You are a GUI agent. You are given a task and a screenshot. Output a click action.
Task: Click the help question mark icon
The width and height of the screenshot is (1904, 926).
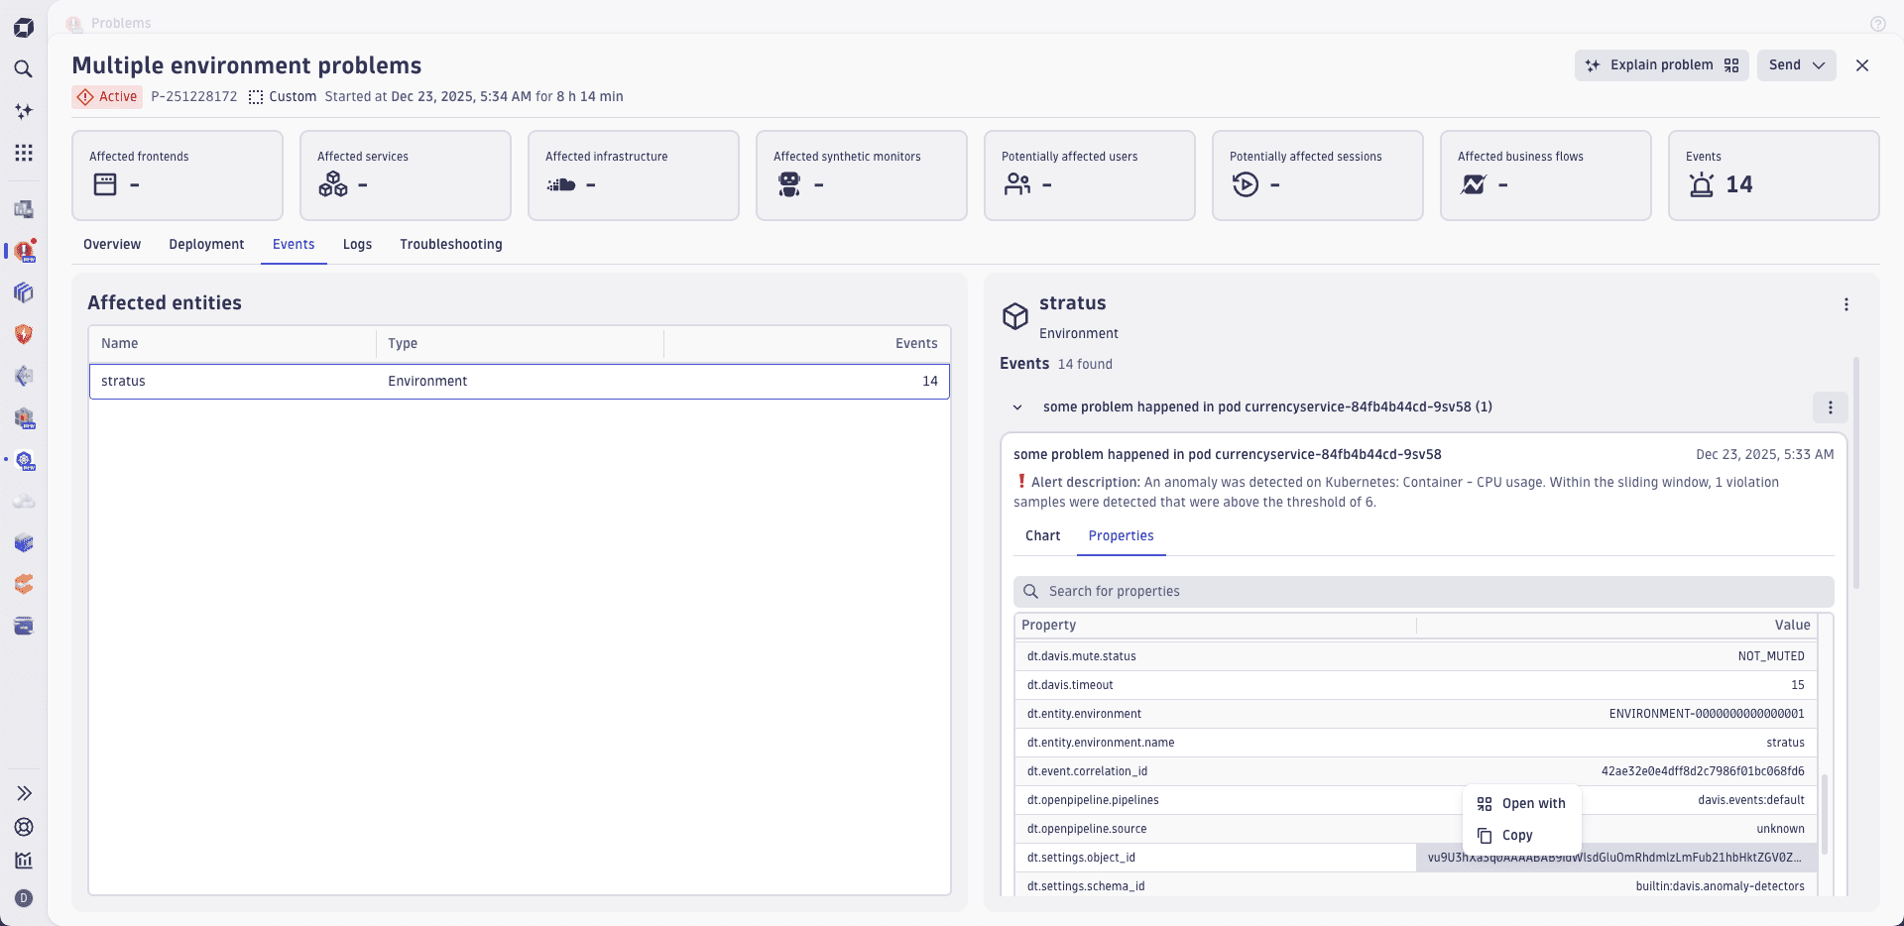click(x=1877, y=24)
